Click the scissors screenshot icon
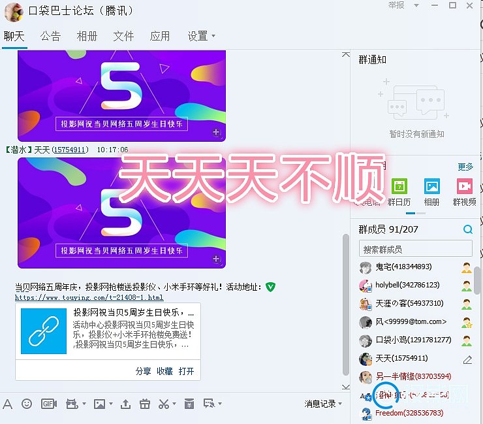This screenshot has height=424, width=483. pyautogui.click(x=164, y=404)
